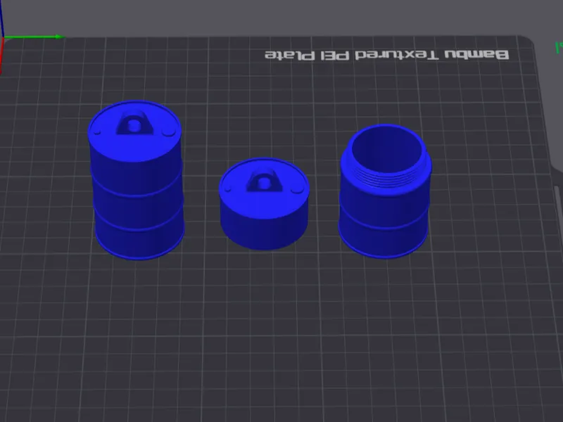Select the assembled barrel model
This screenshot has height=422, width=563.
pos(136,180)
